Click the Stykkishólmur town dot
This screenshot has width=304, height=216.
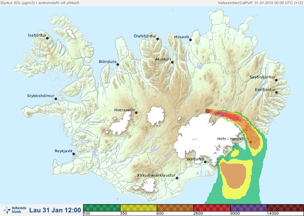pos(56,99)
